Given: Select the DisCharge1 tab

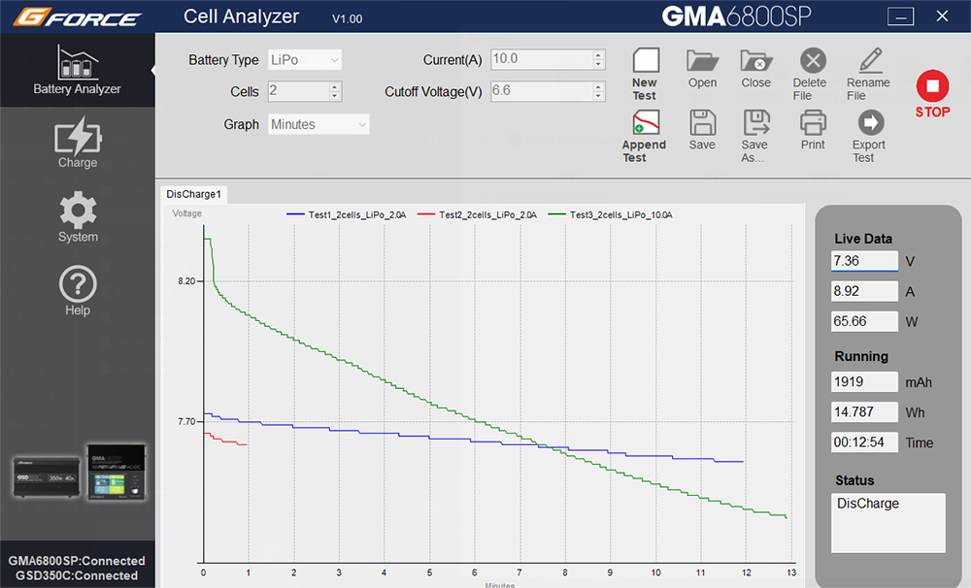Looking at the screenshot, I should coord(194,194).
